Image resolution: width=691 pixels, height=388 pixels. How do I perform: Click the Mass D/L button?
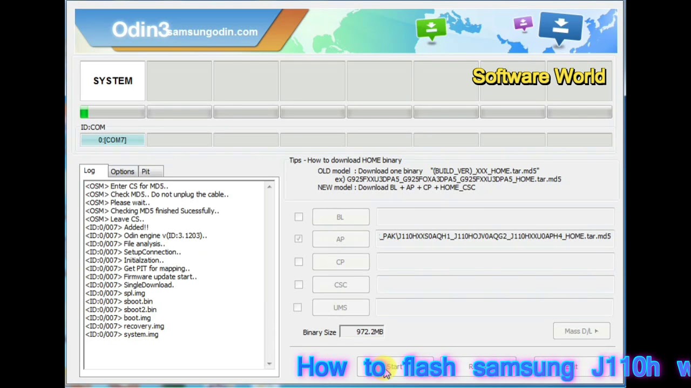[x=581, y=331]
